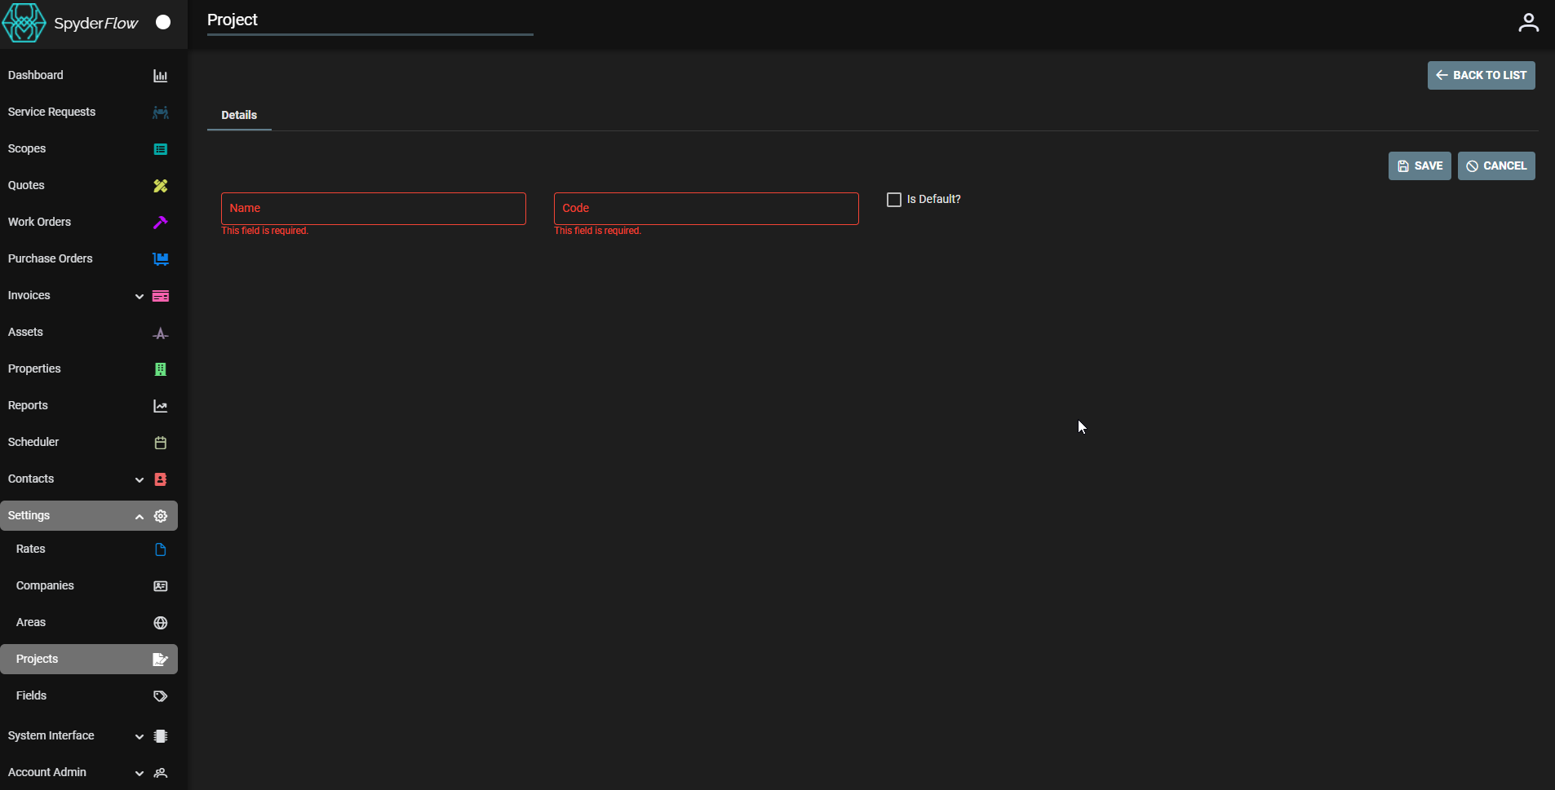This screenshot has height=790, width=1555.
Task: Open user profile icon in top right
Action: coord(1528,23)
